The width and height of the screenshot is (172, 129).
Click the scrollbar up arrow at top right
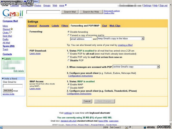pos(171,5)
